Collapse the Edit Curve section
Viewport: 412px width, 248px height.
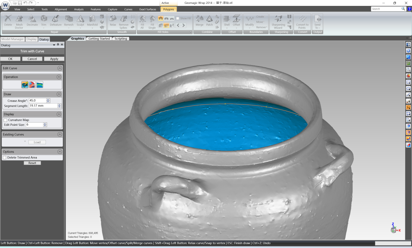tap(60, 68)
